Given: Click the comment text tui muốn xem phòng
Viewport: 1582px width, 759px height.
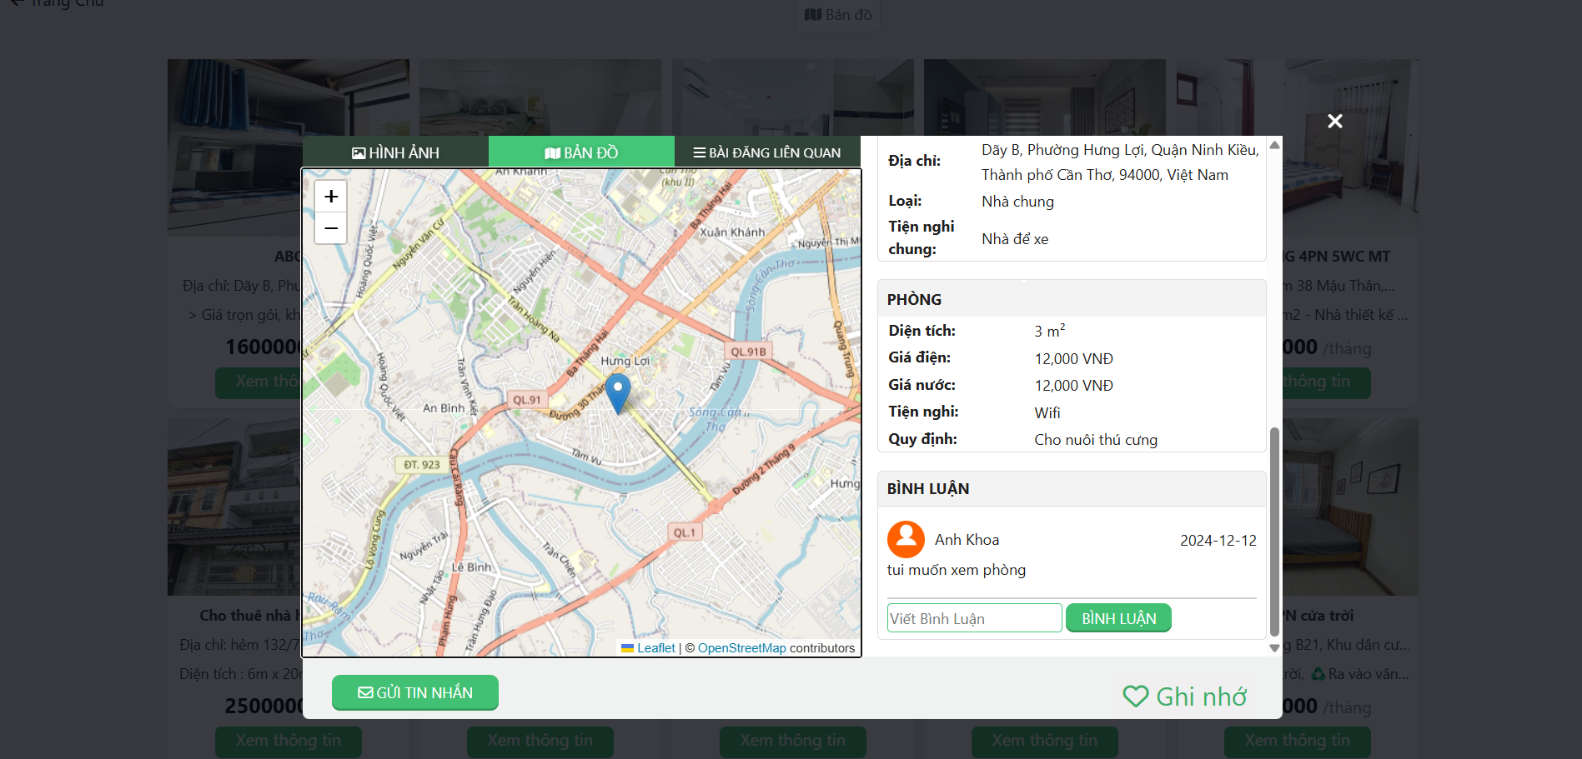Looking at the screenshot, I should [957, 570].
